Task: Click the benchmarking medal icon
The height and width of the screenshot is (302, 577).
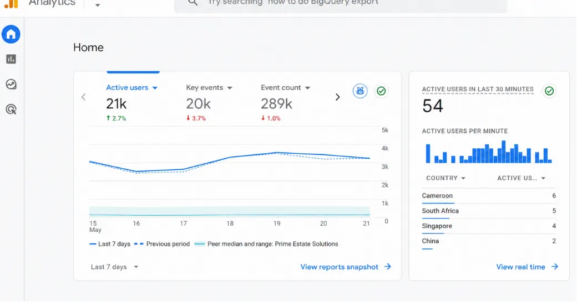Action: tap(360, 91)
